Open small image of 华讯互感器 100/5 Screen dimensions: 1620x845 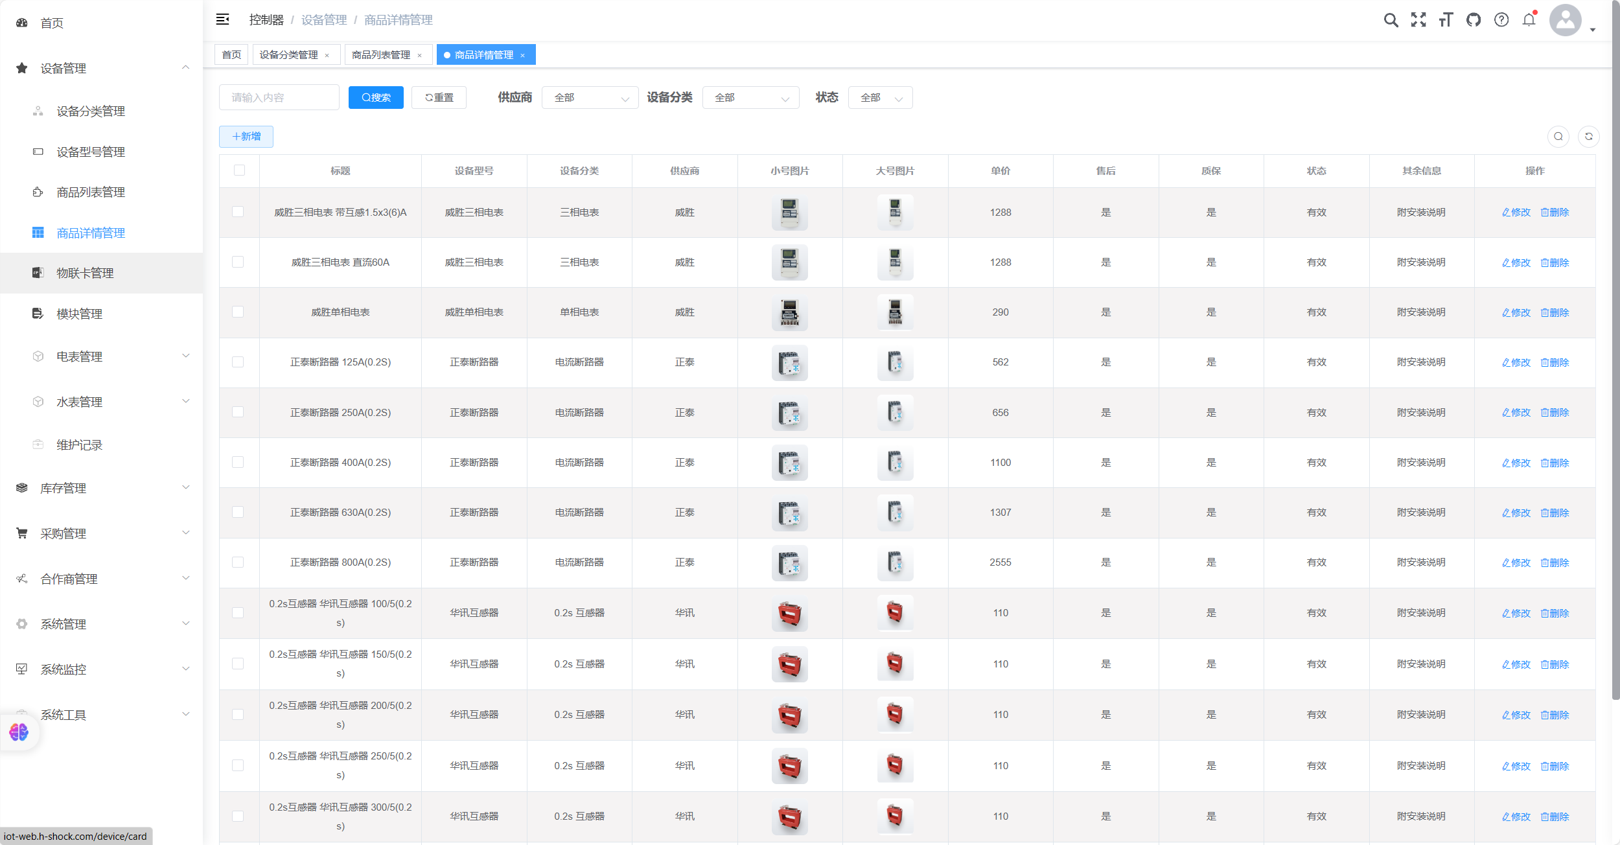click(790, 613)
